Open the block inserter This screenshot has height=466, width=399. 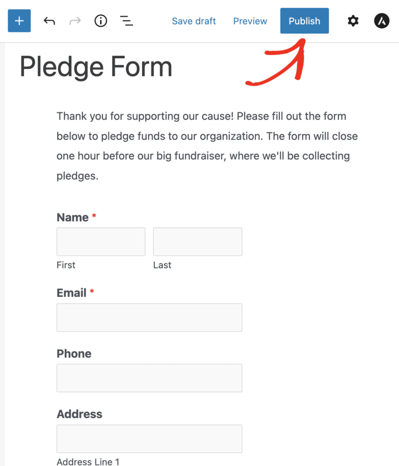(19, 20)
